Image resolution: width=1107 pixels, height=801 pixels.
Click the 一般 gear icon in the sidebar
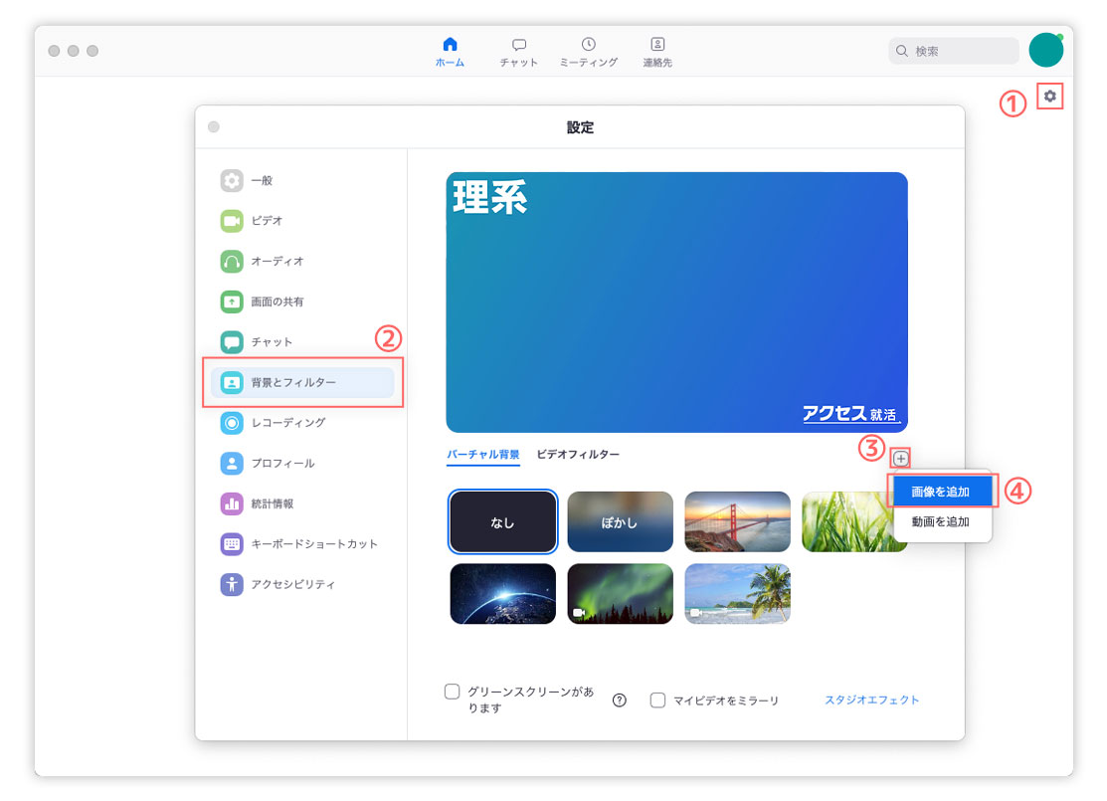click(x=232, y=181)
